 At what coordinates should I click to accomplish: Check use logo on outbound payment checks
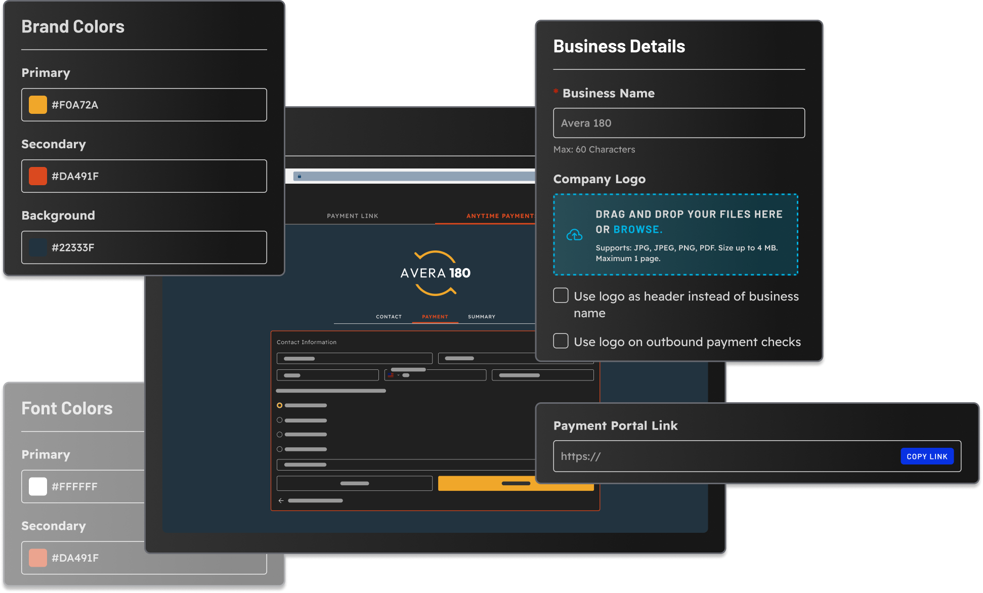[x=561, y=341]
